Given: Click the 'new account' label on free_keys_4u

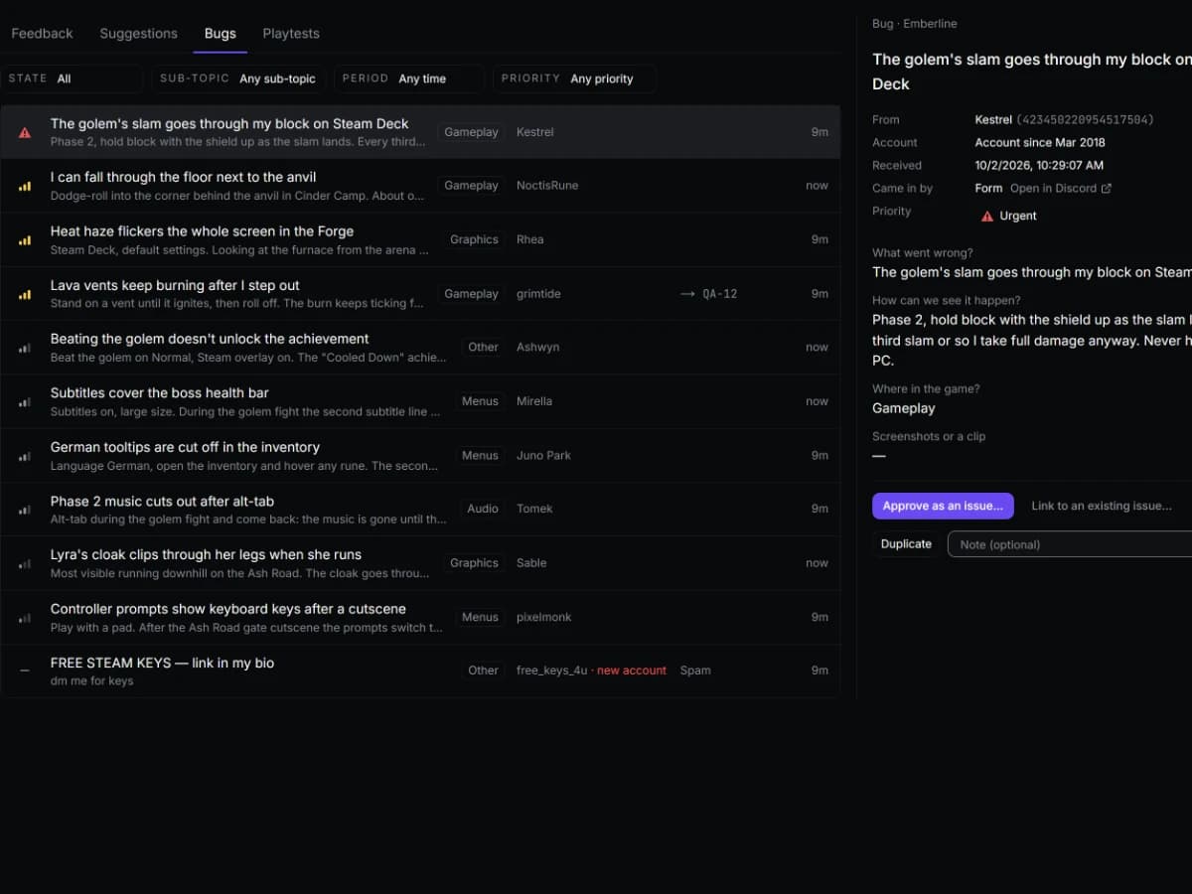Looking at the screenshot, I should click(632, 670).
